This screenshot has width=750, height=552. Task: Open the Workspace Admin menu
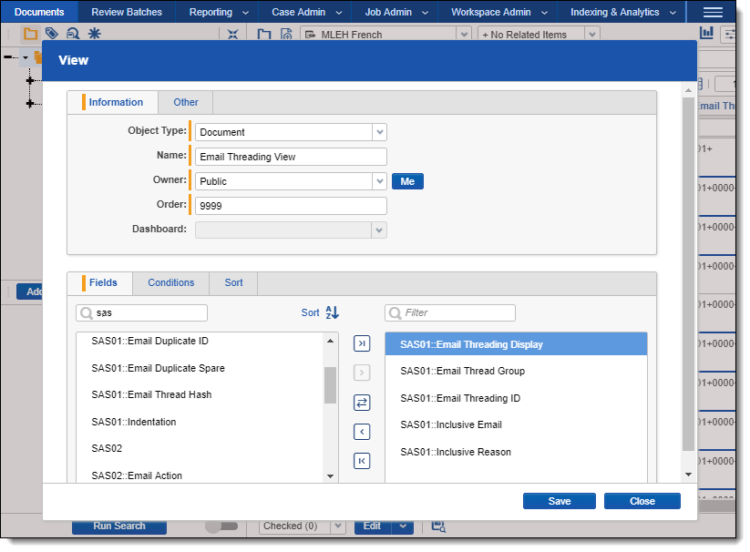click(x=499, y=12)
